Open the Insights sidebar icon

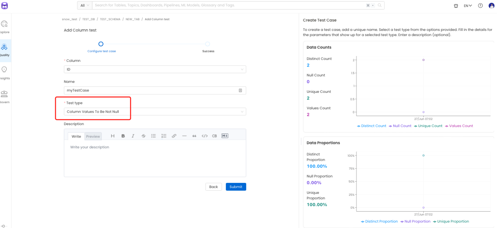(x=4, y=73)
